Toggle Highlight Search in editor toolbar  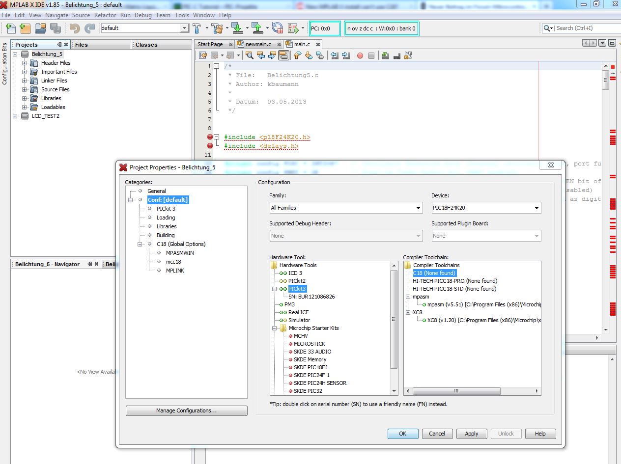(x=283, y=55)
